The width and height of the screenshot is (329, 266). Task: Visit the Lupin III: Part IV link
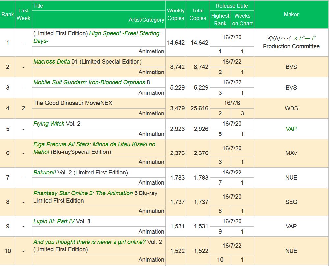pos(54,221)
